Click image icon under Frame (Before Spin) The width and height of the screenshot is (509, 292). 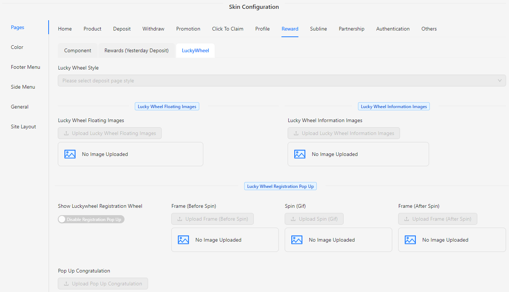point(183,240)
